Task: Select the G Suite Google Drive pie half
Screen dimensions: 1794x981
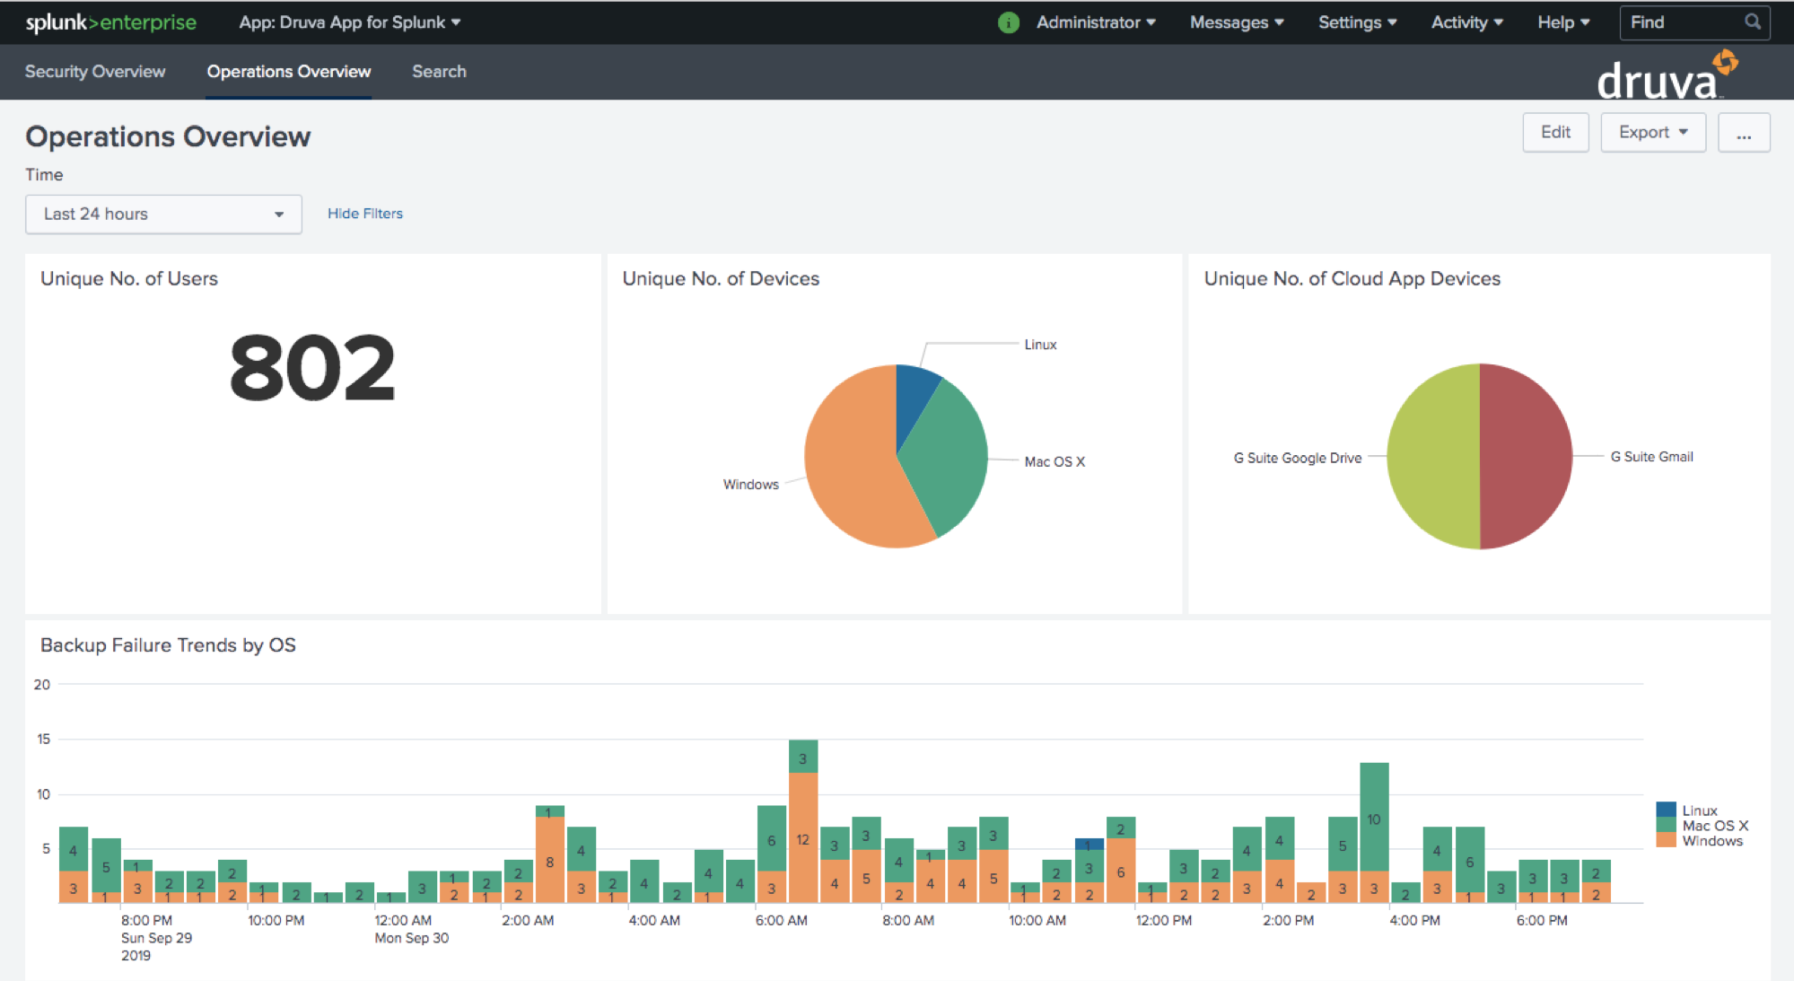Action: [x=1434, y=456]
